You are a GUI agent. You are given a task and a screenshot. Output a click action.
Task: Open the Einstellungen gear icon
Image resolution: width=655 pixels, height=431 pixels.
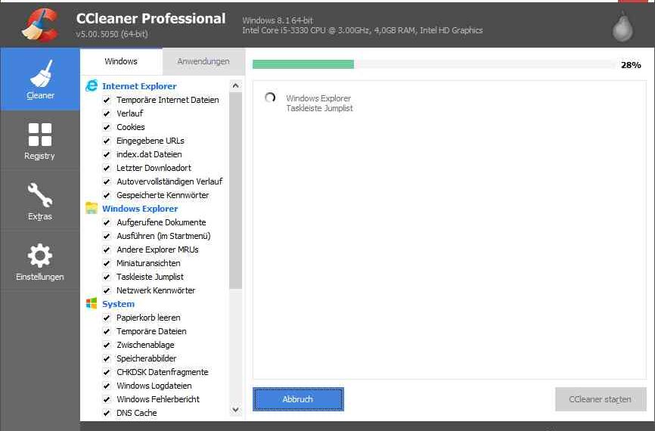tap(40, 256)
